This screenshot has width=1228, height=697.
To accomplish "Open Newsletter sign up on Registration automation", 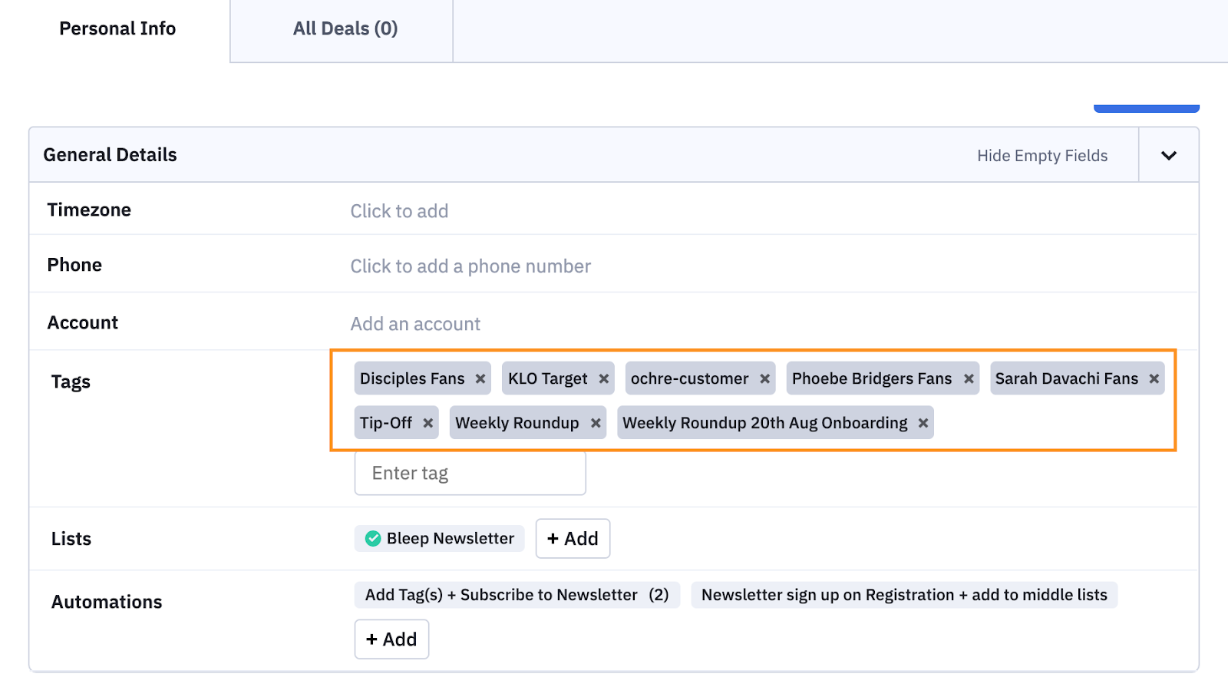I will (x=903, y=595).
